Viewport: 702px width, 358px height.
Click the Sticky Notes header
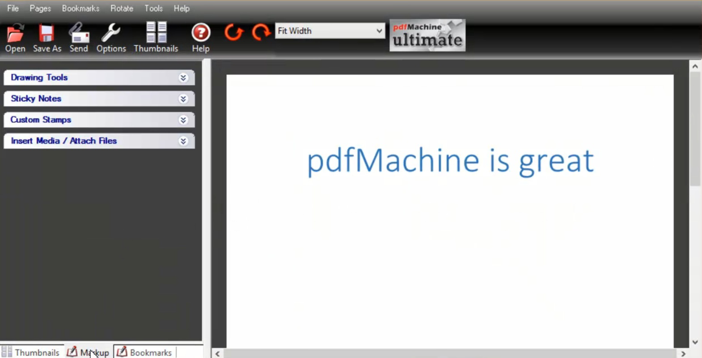click(x=99, y=98)
